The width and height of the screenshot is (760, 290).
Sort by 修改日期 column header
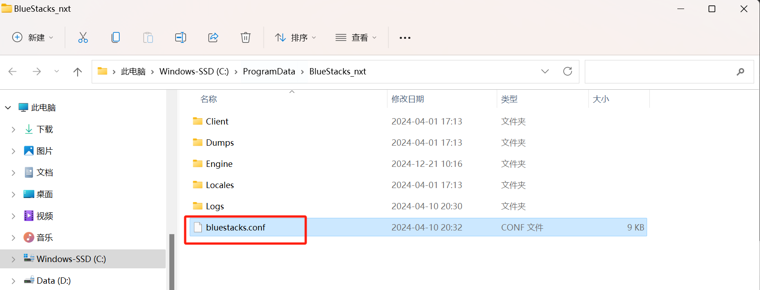pyautogui.click(x=408, y=99)
